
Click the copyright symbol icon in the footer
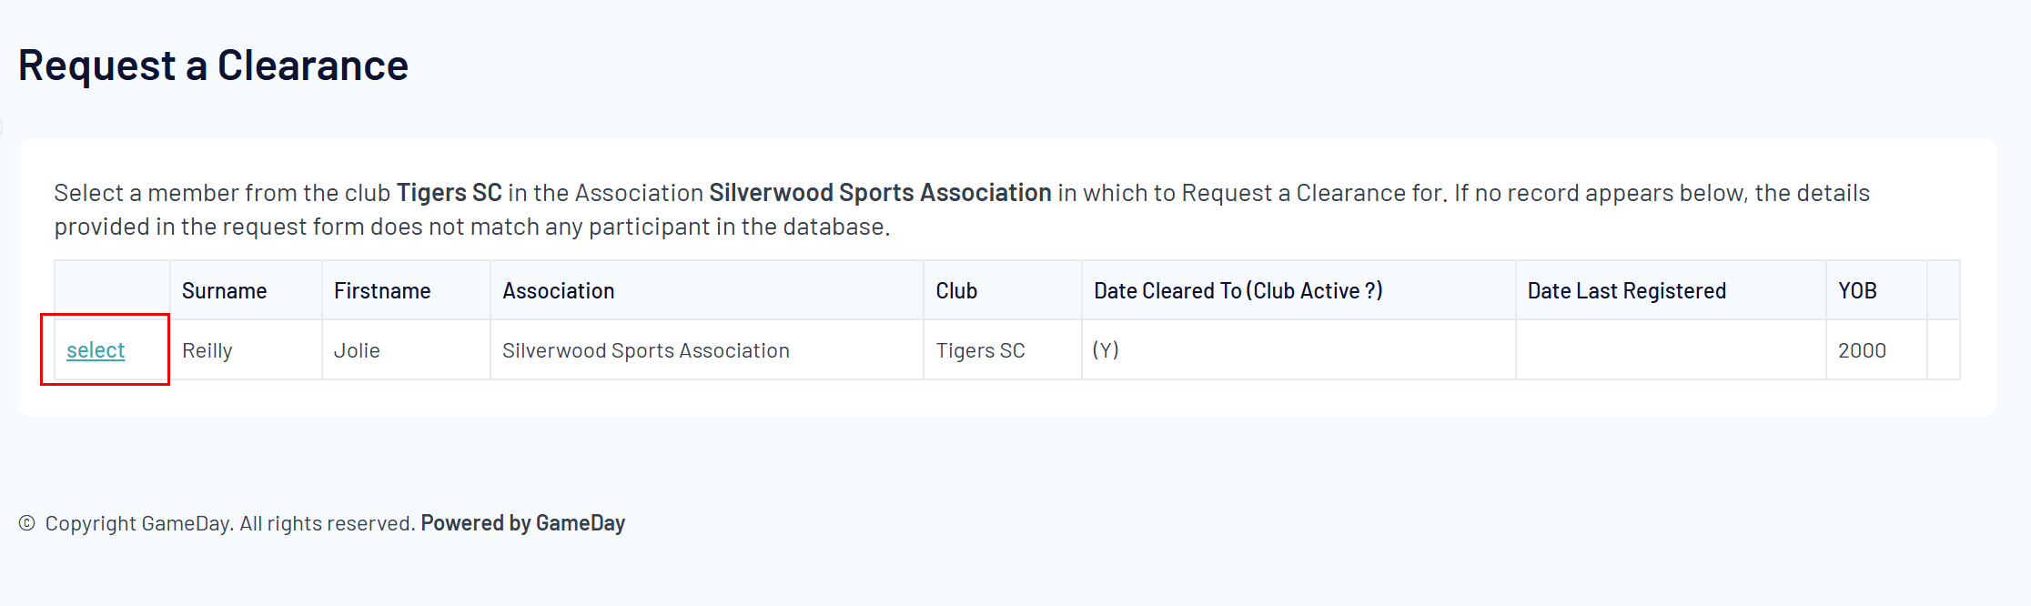coord(27,523)
